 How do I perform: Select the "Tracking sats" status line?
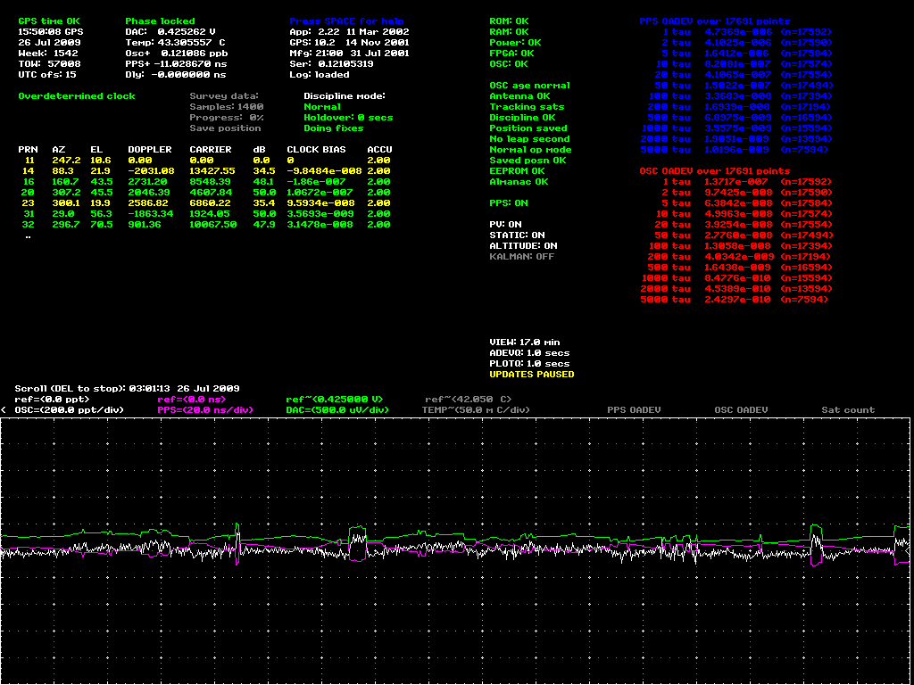(527, 107)
